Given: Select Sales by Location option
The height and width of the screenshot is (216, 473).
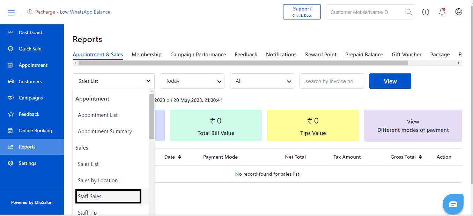Looking at the screenshot, I should (x=111, y=181).
